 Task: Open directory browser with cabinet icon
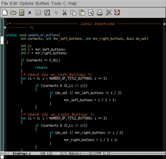[x=22, y=12]
